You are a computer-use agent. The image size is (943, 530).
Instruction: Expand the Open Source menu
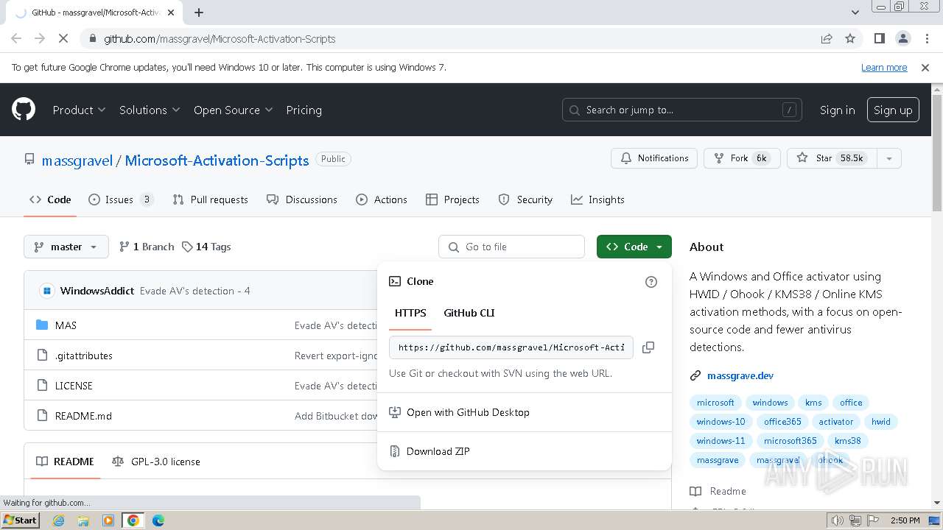(x=233, y=110)
